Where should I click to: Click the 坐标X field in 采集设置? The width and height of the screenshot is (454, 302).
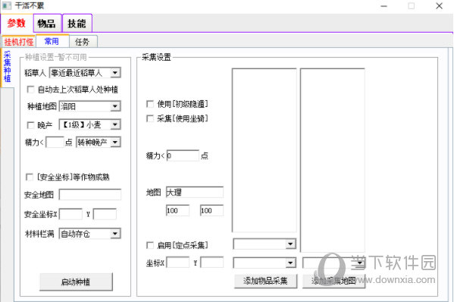coord(178,263)
